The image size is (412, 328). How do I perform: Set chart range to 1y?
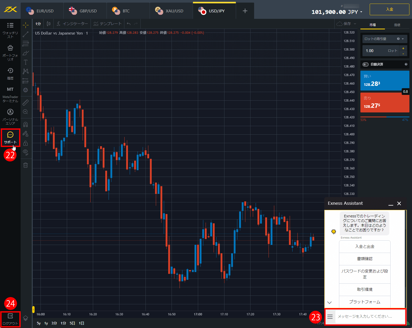click(x=46, y=323)
